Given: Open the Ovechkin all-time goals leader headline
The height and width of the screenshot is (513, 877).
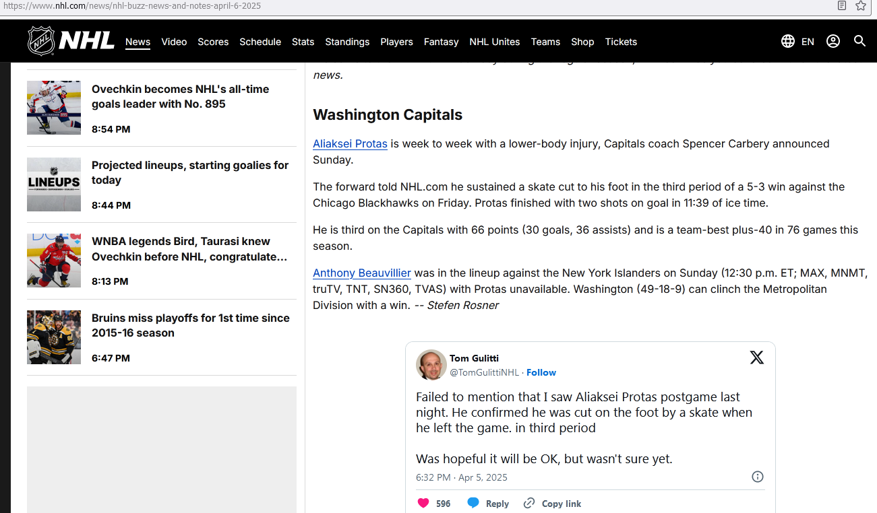Looking at the screenshot, I should [180, 96].
